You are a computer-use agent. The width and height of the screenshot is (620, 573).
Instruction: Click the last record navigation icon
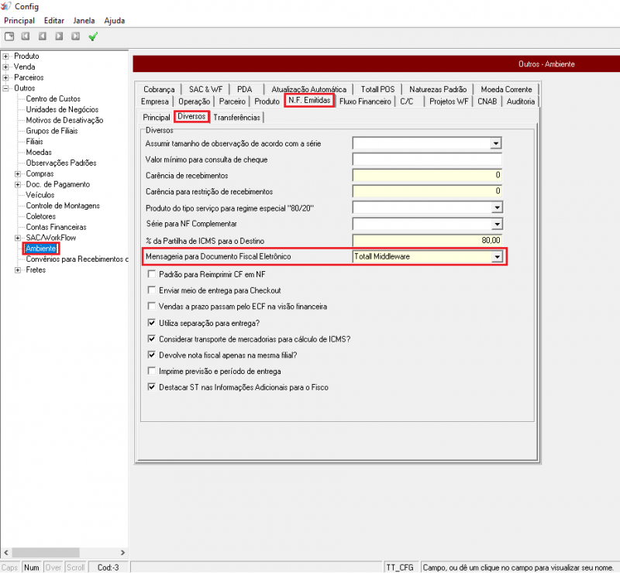[76, 36]
